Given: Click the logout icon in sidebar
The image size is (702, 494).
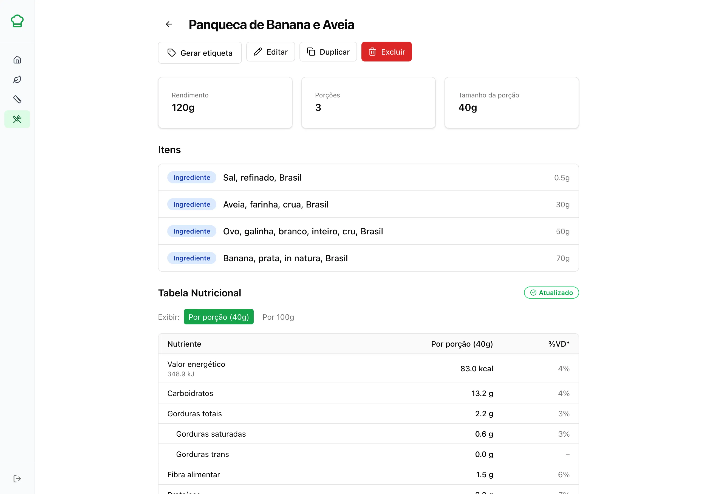Looking at the screenshot, I should (x=17, y=478).
